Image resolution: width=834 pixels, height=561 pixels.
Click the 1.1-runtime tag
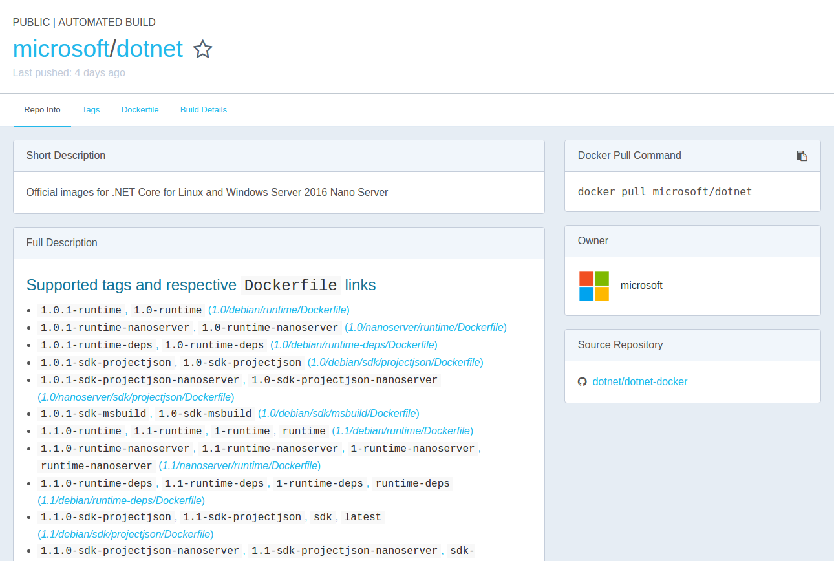point(167,430)
